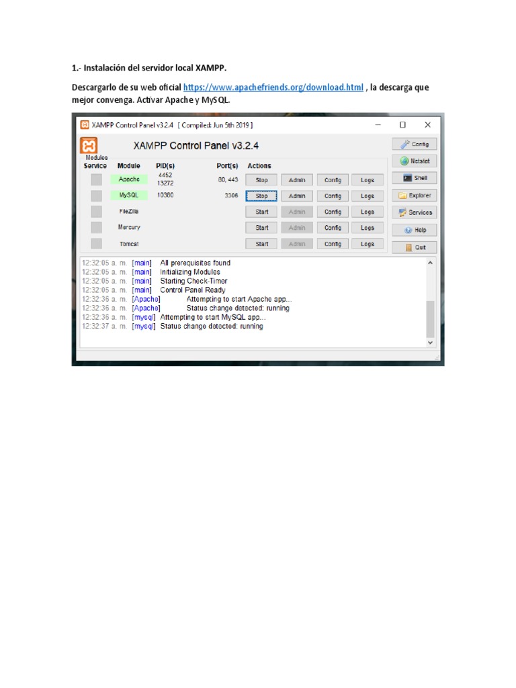Image resolution: width=516 pixels, height=688 pixels.
Task: Click the XAMPP title bar icon
Action: (85, 125)
